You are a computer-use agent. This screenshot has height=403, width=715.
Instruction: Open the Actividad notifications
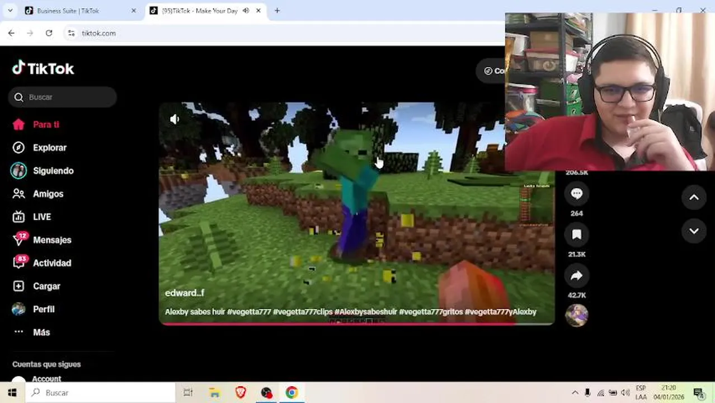pos(42,263)
